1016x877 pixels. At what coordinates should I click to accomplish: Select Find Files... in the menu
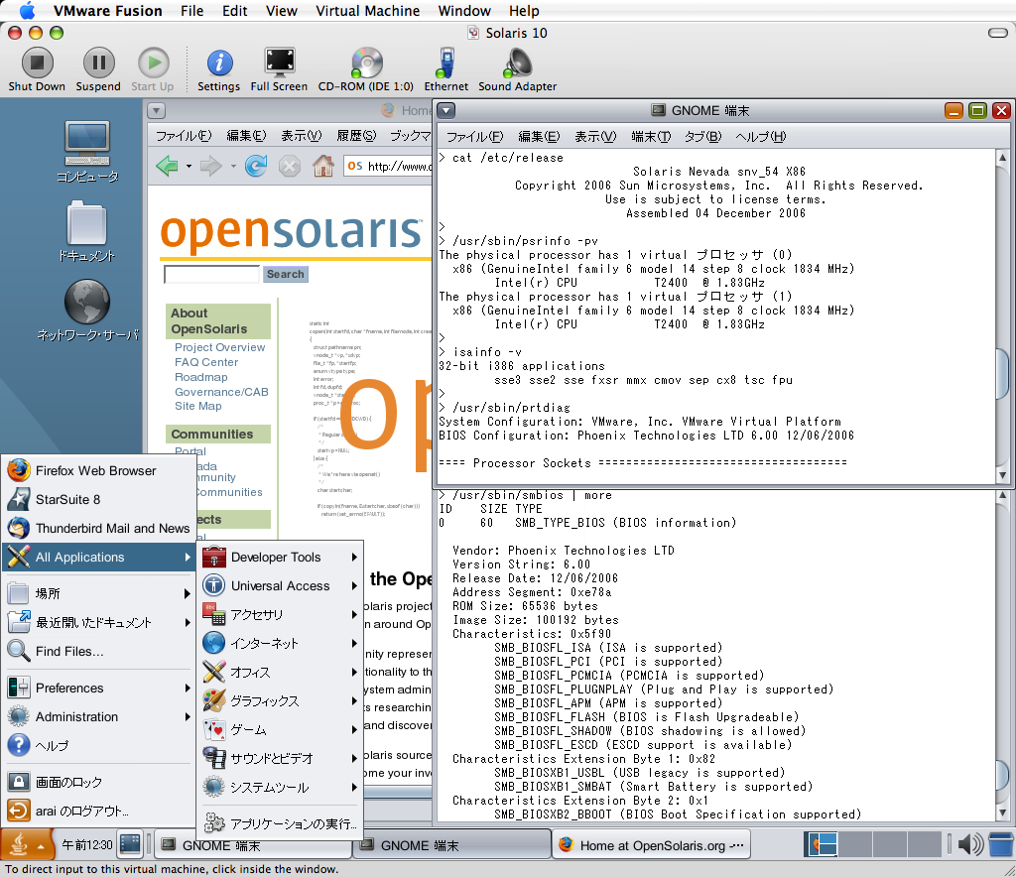point(99,652)
